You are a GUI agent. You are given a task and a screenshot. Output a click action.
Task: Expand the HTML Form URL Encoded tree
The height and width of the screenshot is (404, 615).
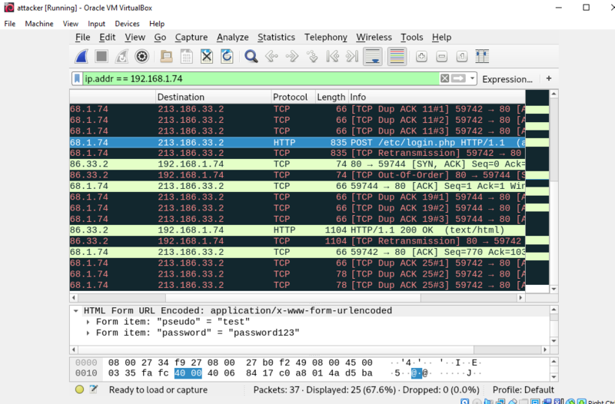tap(75, 311)
